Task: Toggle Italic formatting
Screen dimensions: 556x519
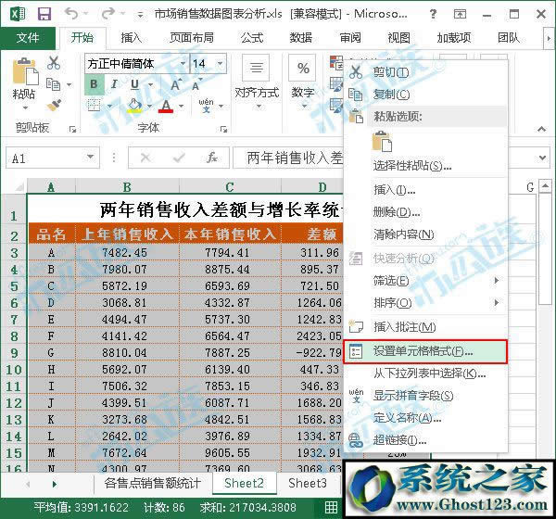Action: pos(114,85)
